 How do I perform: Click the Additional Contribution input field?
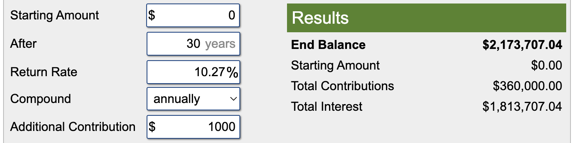click(x=193, y=127)
